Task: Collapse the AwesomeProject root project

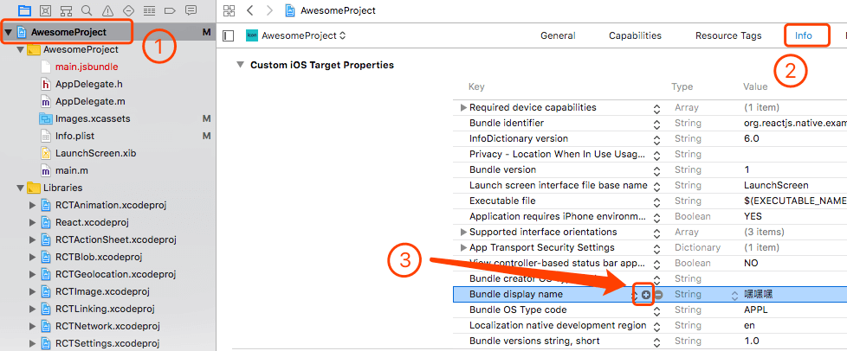Action: (8, 32)
